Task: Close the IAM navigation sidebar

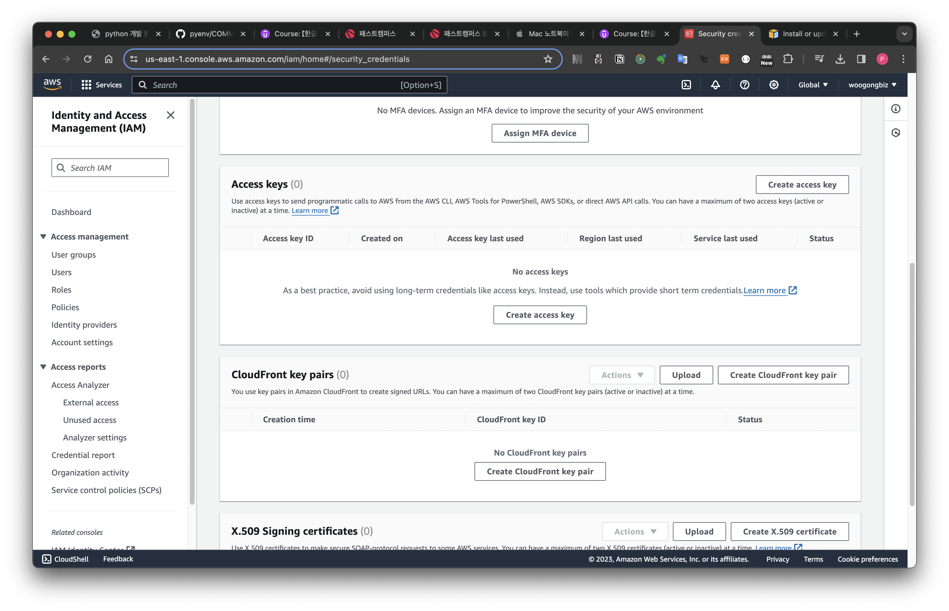Action: click(x=171, y=115)
